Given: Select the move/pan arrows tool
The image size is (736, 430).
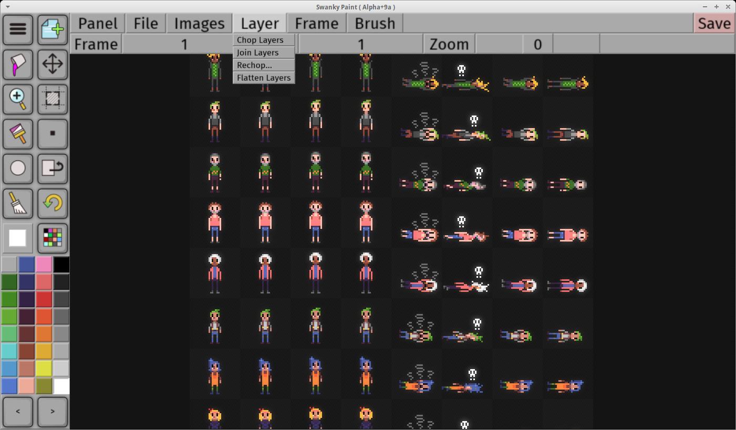Looking at the screenshot, I should 53,64.
